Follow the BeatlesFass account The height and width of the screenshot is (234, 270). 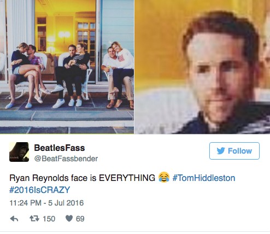tap(234, 151)
